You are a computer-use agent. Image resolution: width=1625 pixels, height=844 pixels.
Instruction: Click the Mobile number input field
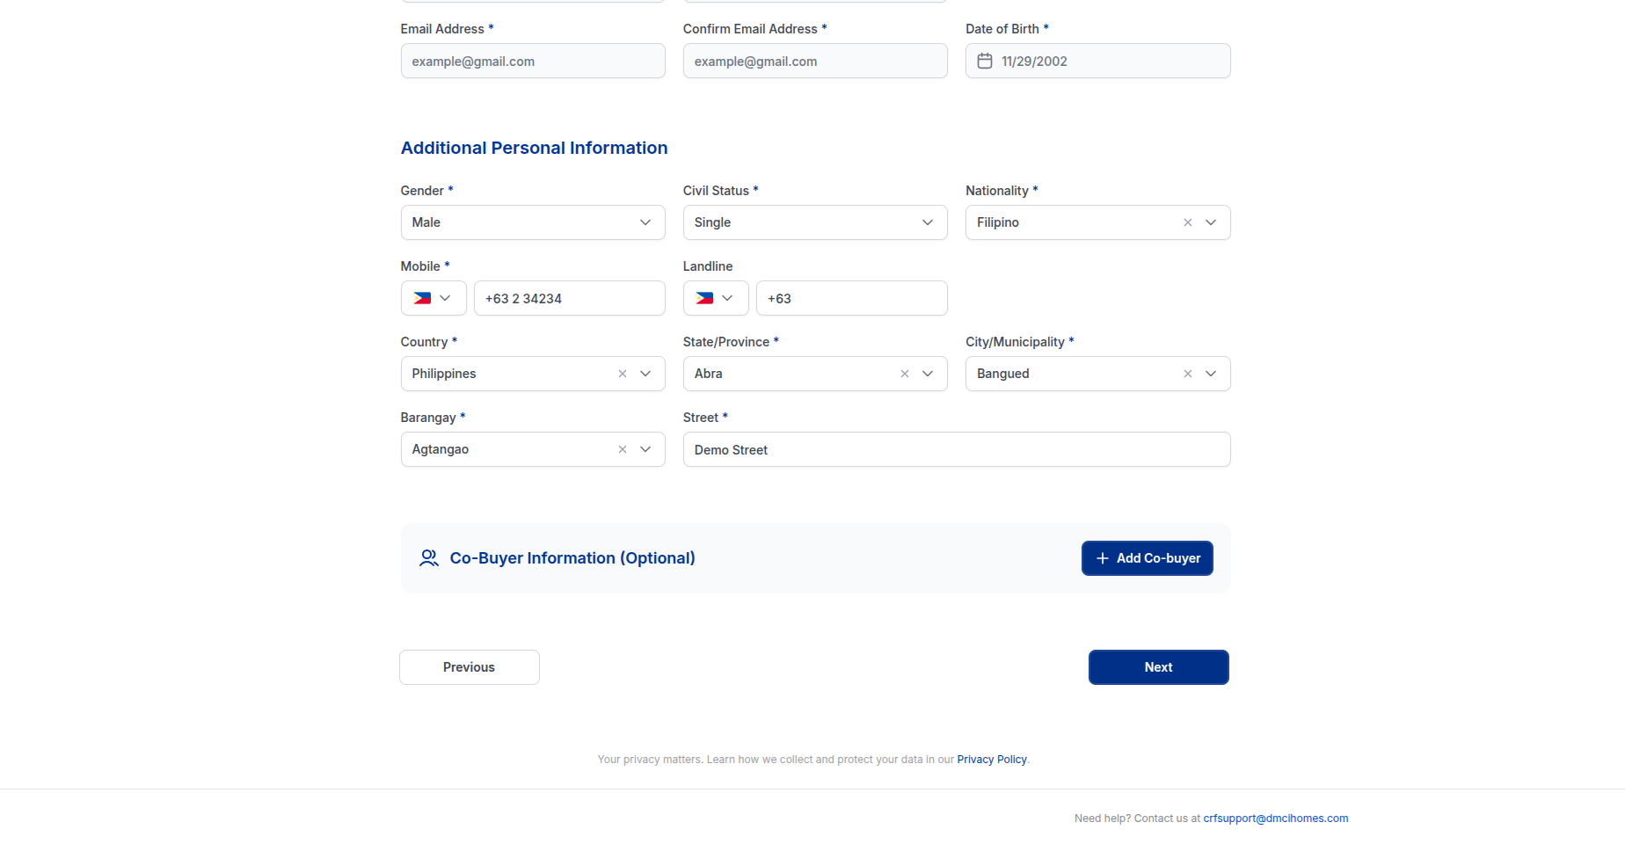(x=570, y=298)
